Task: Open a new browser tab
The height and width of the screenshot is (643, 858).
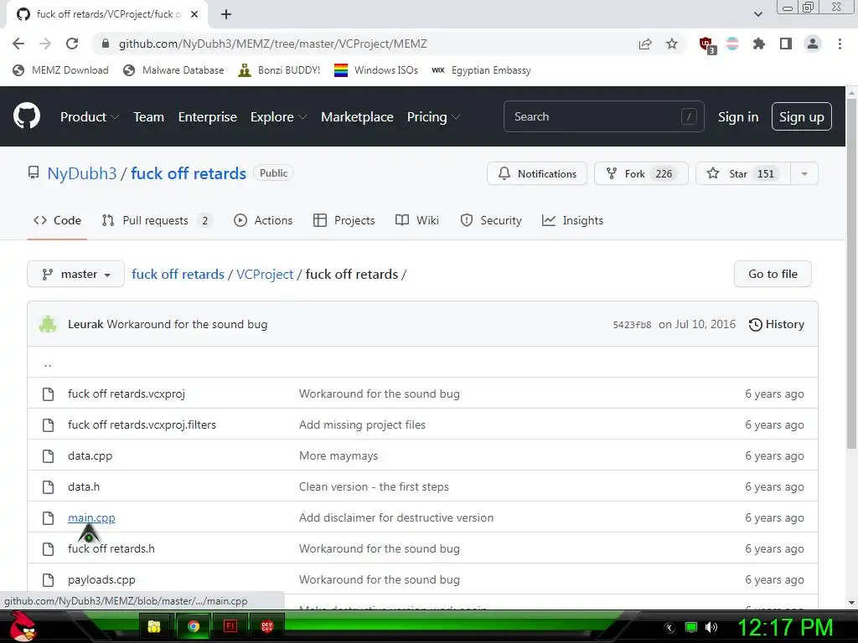Action: [x=226, y=14]
